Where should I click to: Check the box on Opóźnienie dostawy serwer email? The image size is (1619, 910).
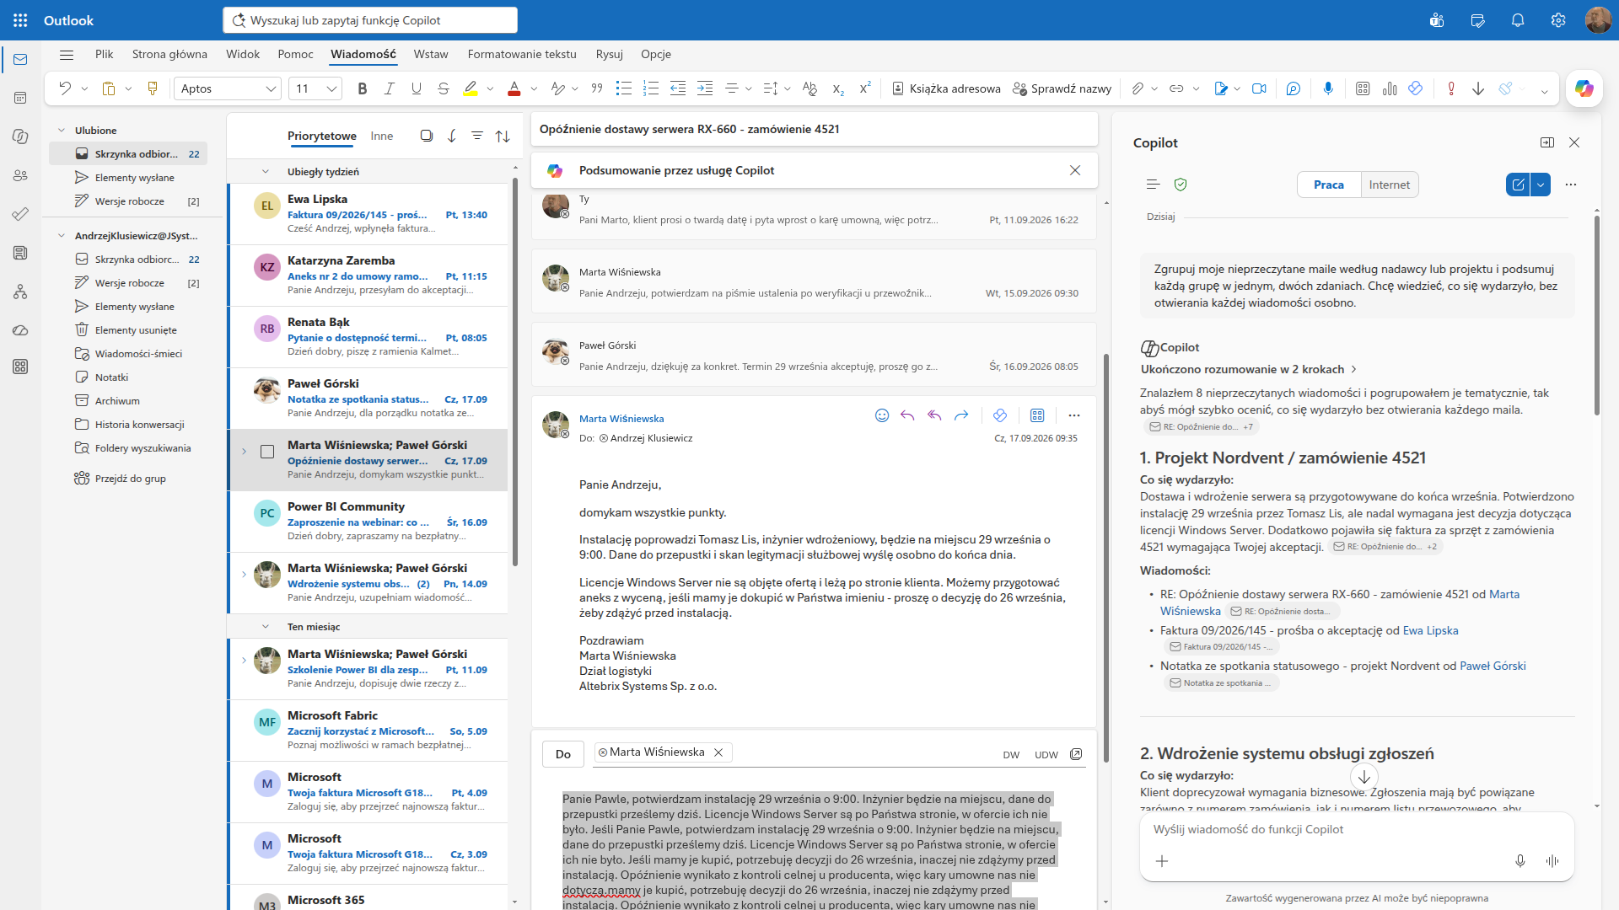tap(267, 452)
